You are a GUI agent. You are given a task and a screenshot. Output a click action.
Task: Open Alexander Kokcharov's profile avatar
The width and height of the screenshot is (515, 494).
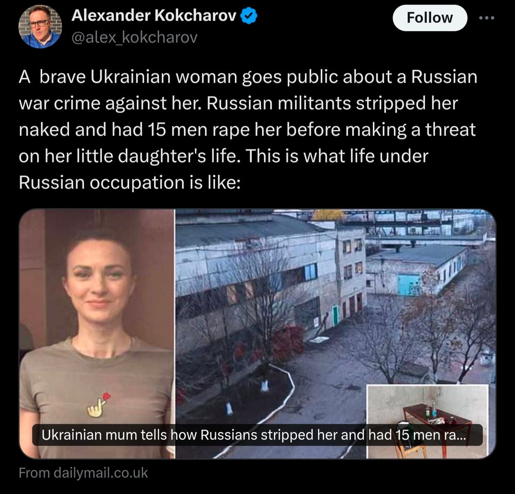[40, 27]
